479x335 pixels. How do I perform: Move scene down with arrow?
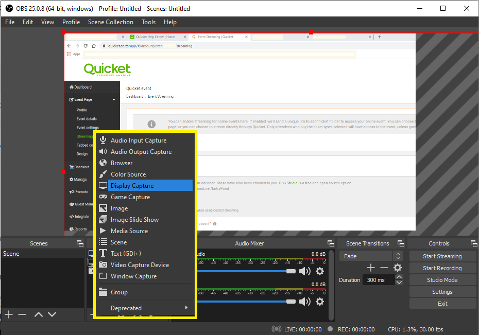click(52, 314)
